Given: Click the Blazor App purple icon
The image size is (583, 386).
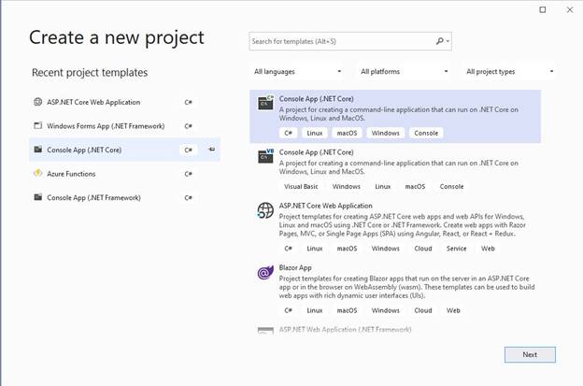Looking at the screenshot, I should pyautogui.click(x=265, y=273).
